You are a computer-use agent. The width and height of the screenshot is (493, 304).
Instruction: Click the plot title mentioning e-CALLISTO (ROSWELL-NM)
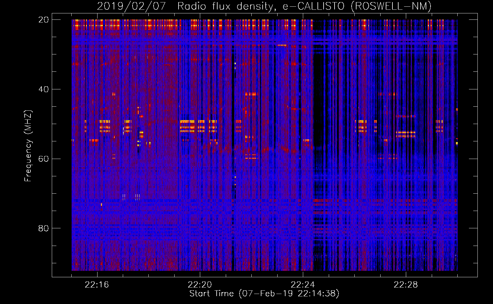pos(264,6)
